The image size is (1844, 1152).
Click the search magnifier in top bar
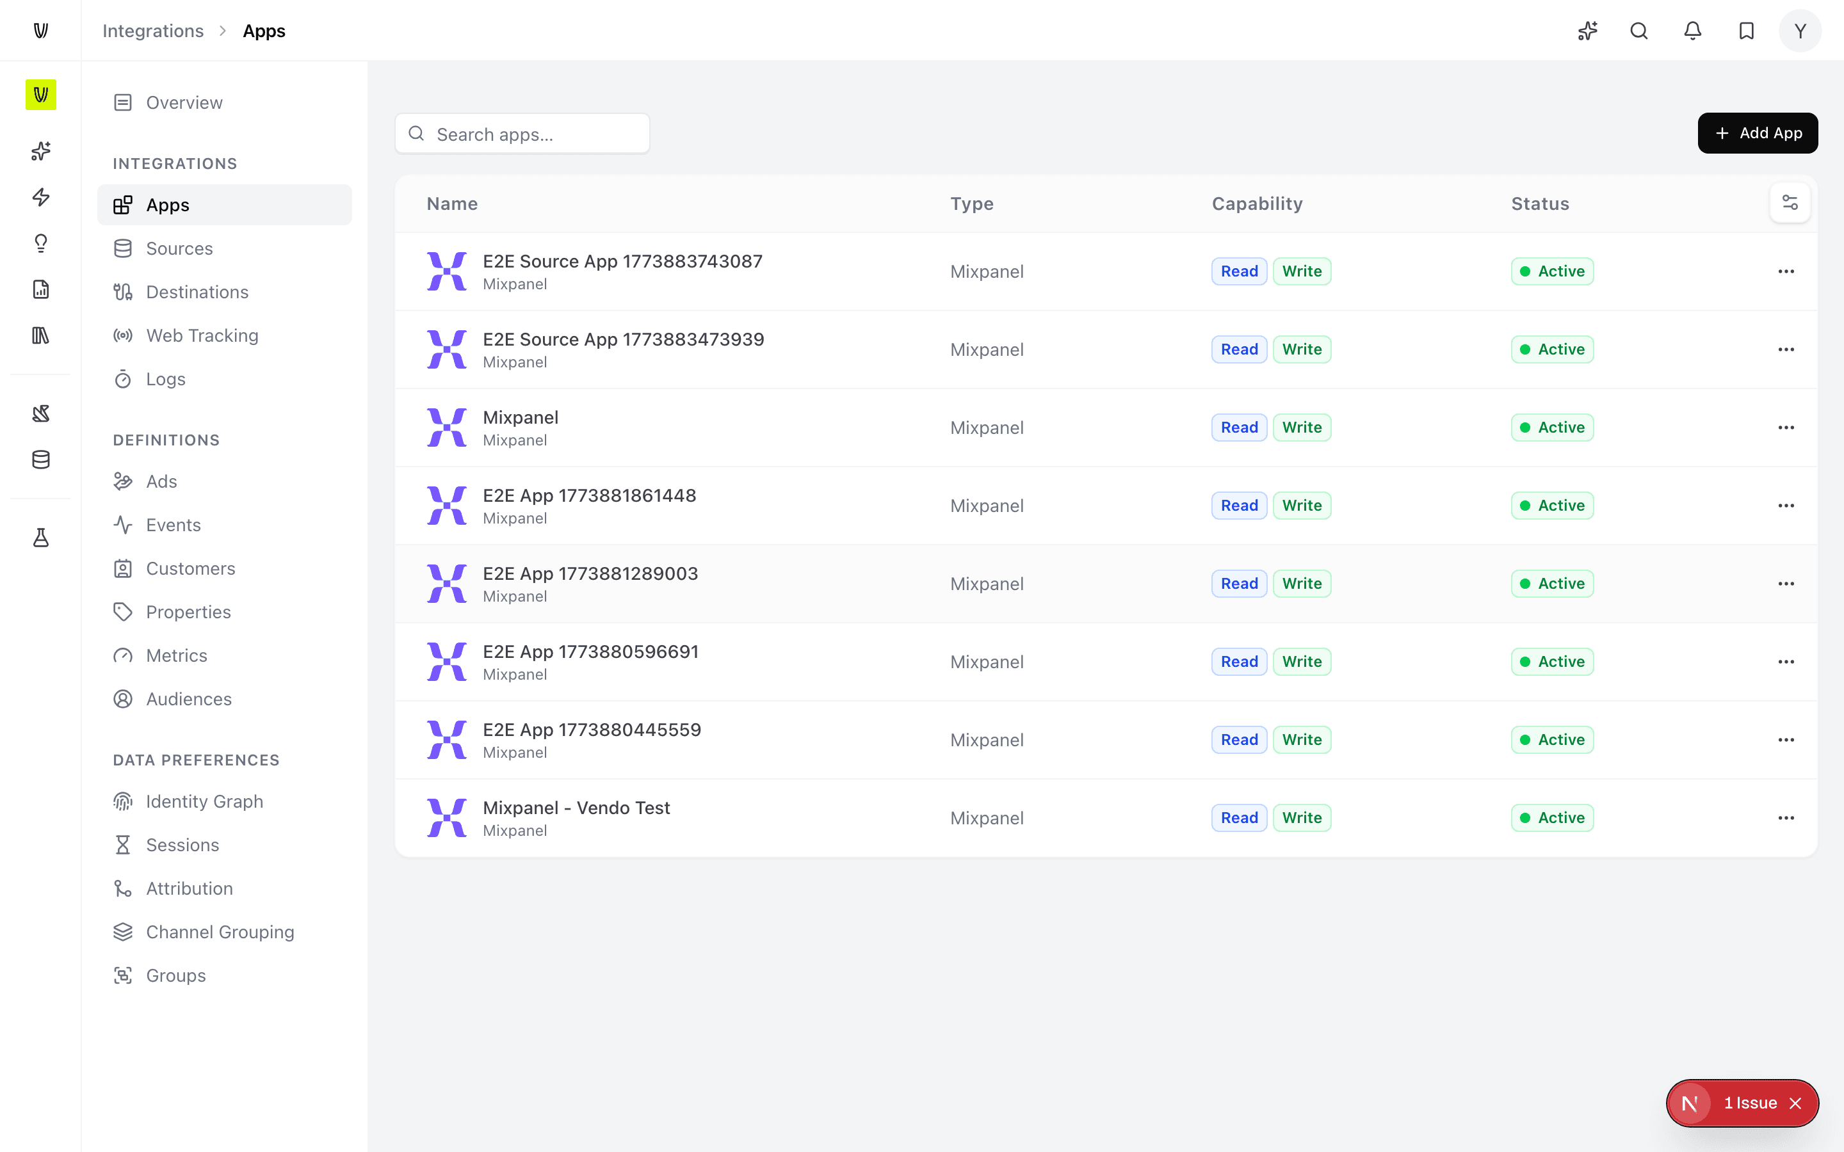pos(1639,31)
